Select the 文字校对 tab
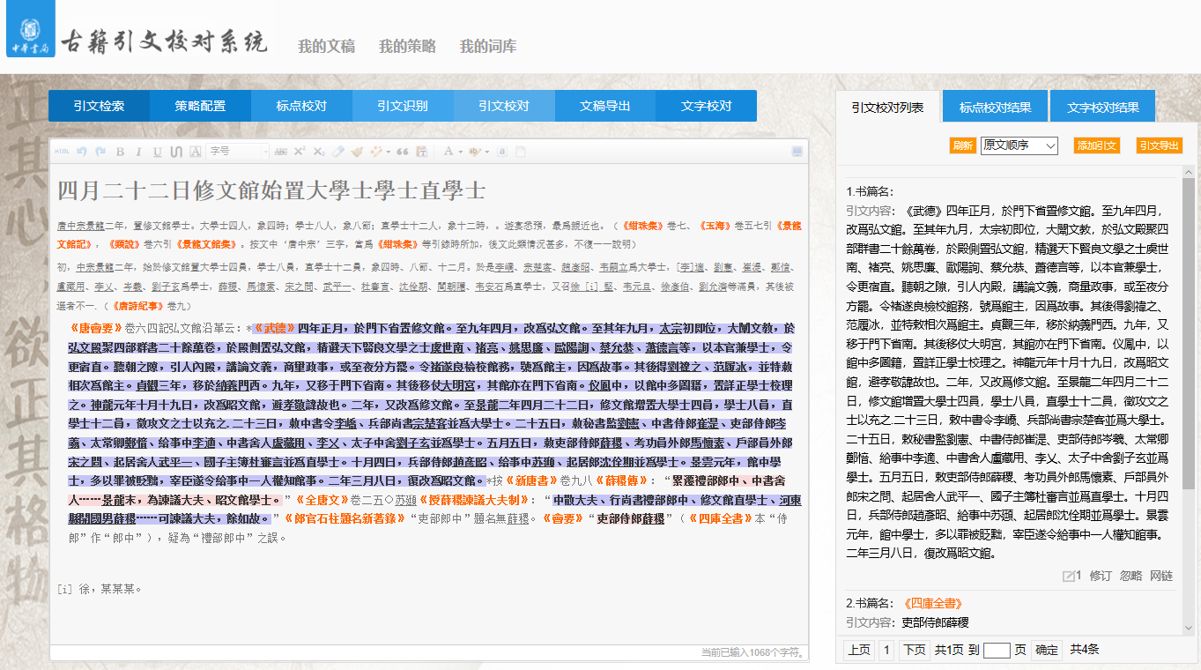 [x=707, y=106]
